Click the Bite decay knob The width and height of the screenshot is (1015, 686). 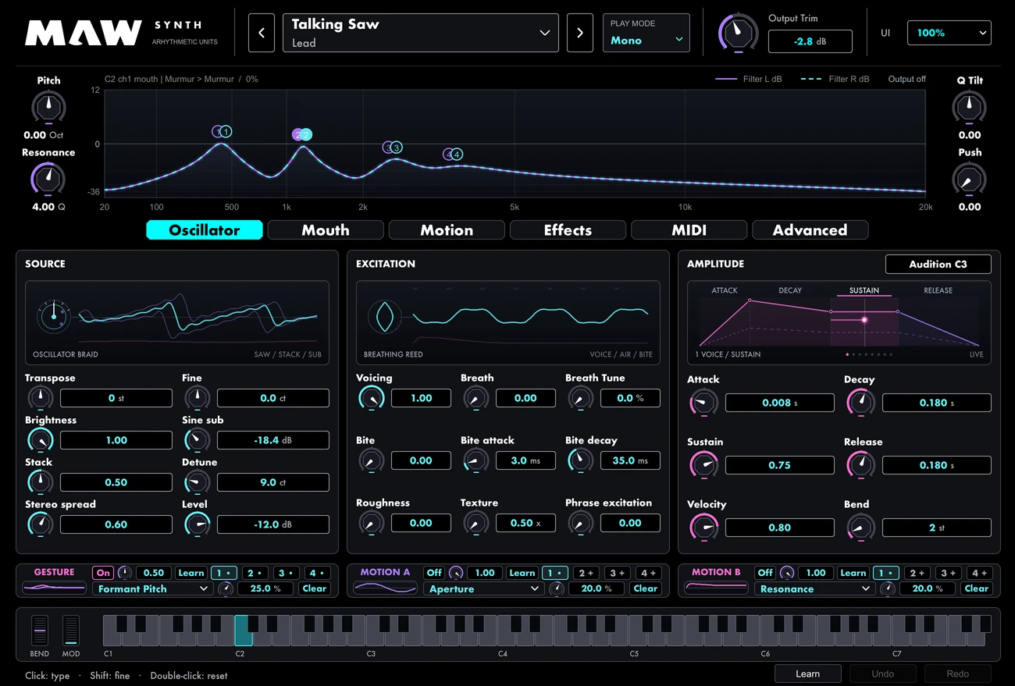point(580,460)
